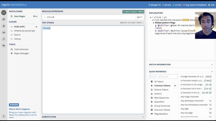216x121 pixels.
Task: Click the Save Regex floppy disk icon
Action: (x=11, y=16)
